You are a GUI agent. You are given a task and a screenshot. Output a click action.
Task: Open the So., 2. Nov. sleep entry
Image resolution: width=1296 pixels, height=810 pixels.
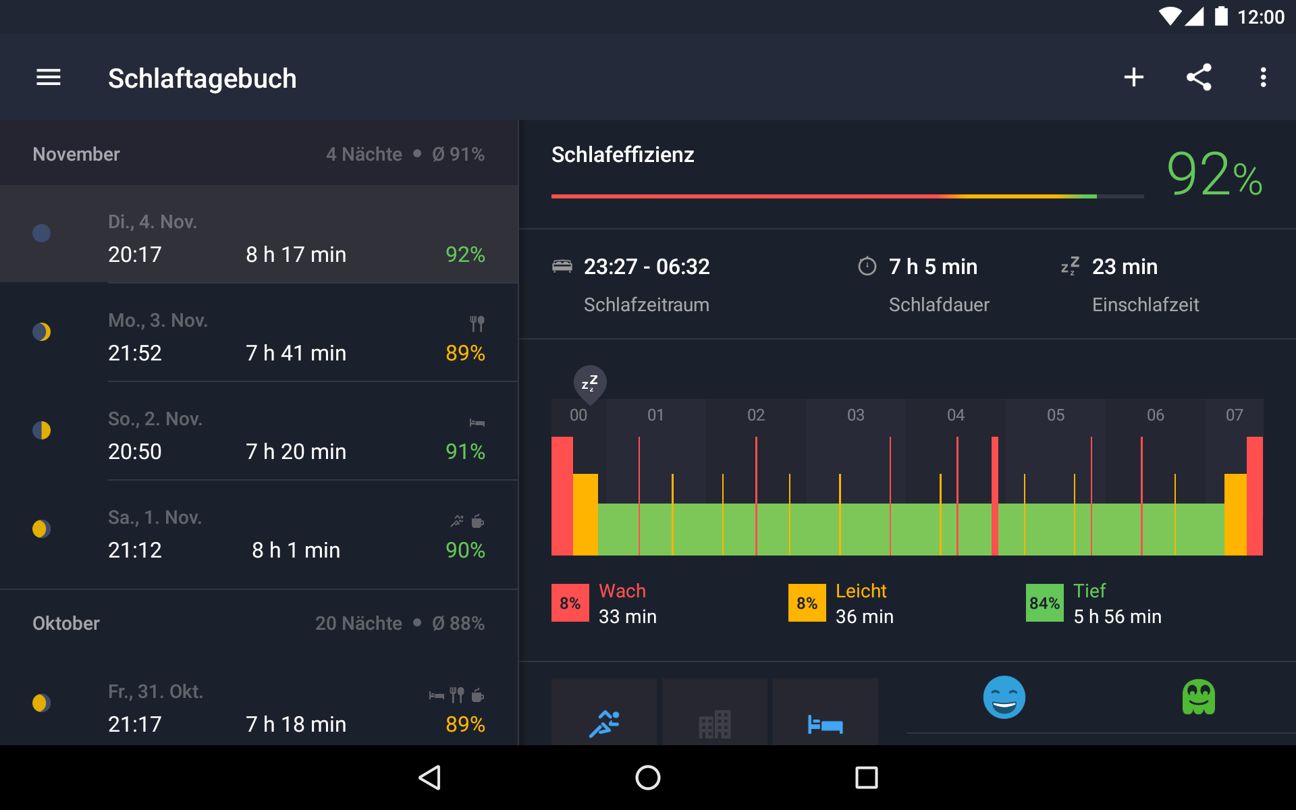click(259, 431)
